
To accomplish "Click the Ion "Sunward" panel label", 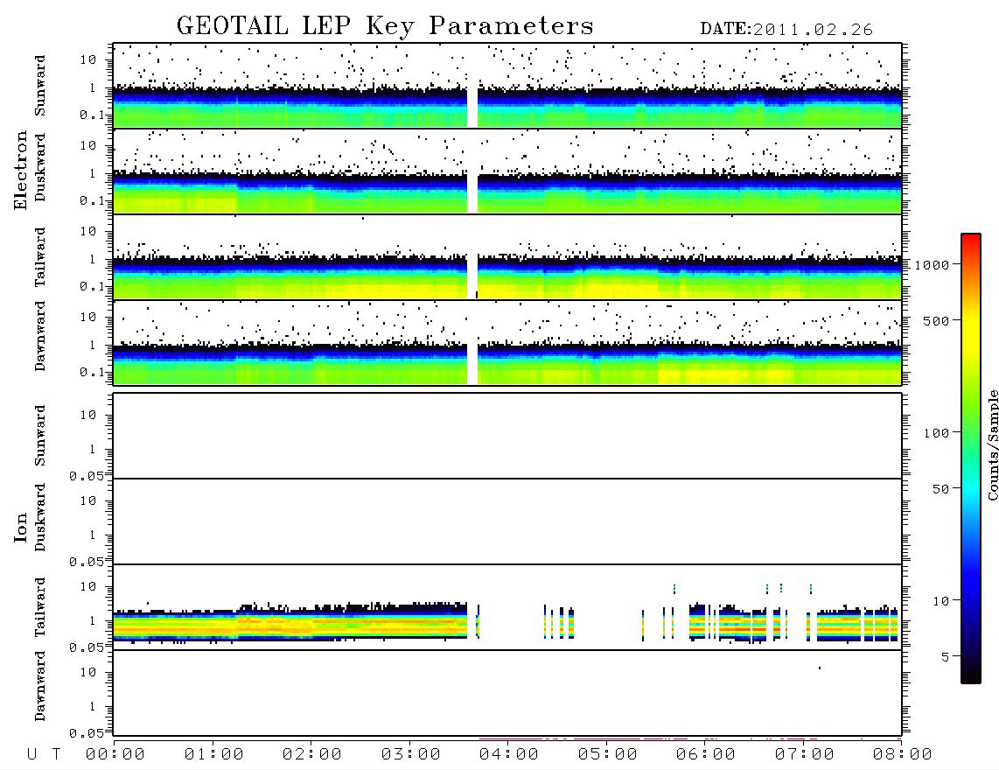I will [40, 436].
